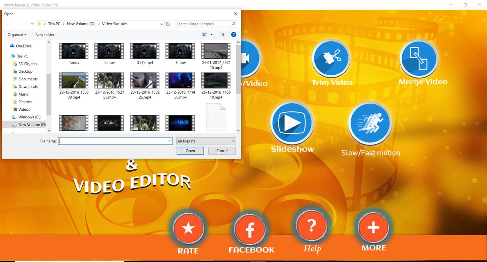Select the blank document file icon
Screen dimensions: 487x262
pos(216,117)
